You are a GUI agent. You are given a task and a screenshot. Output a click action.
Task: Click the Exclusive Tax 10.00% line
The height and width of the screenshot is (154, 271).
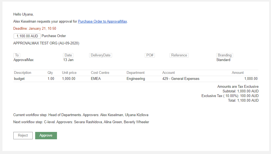tap(230, 96)
